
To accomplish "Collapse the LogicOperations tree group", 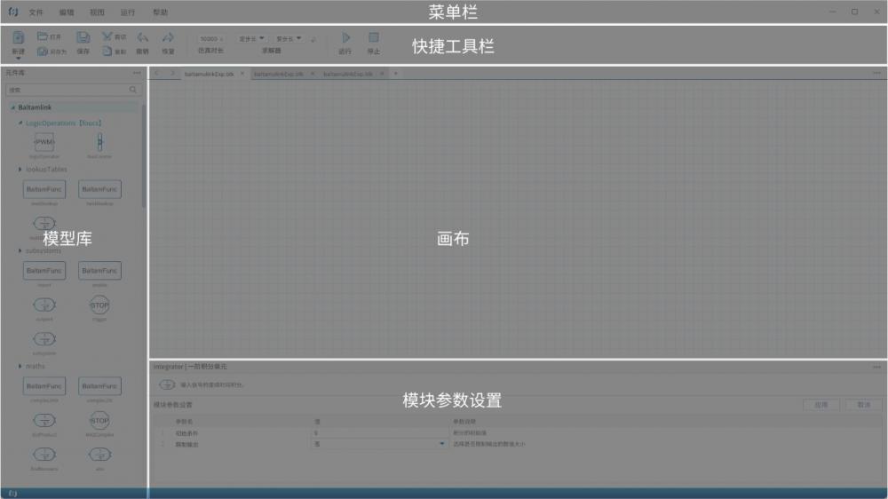I will pyautogui.click(x=20, y=123).
